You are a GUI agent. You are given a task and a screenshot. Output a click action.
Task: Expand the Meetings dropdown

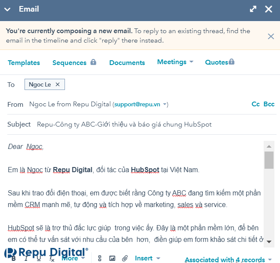click(175, 62)
